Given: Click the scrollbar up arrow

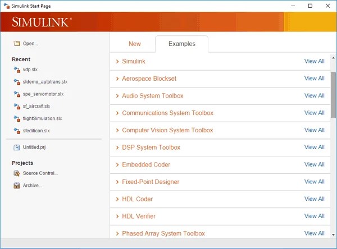Looking at the screenshot, I should [x=333, y=58].
